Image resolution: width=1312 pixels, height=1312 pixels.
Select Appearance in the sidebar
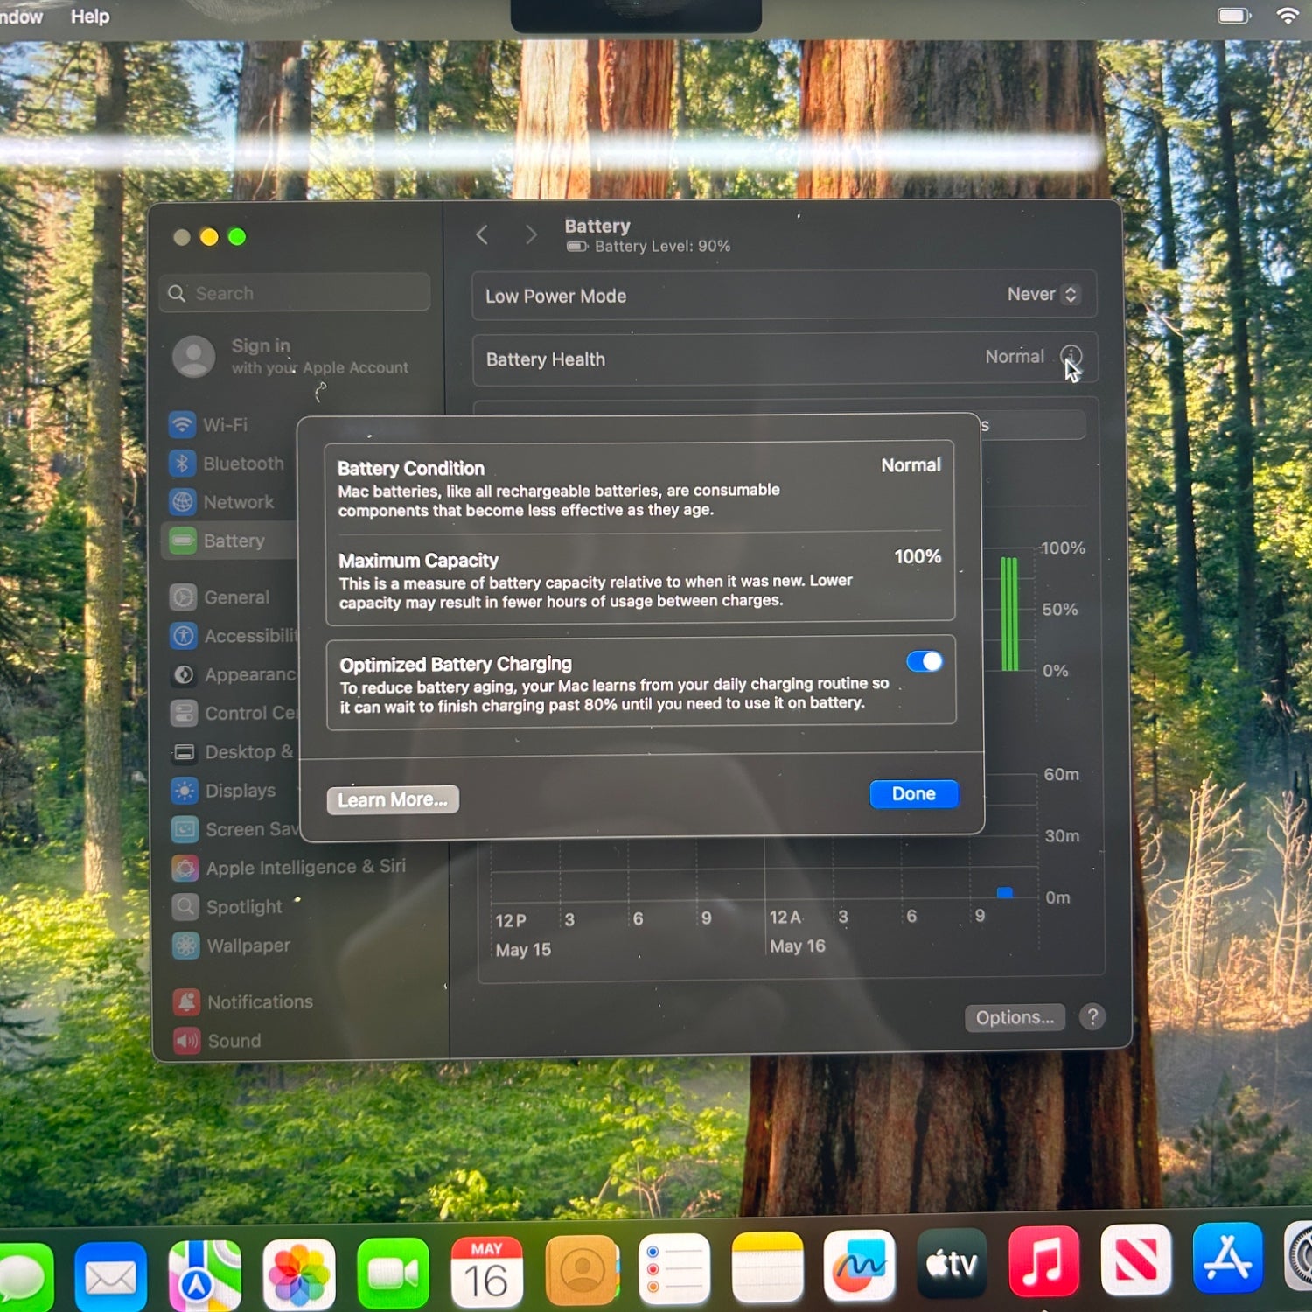tap(234, 674)
